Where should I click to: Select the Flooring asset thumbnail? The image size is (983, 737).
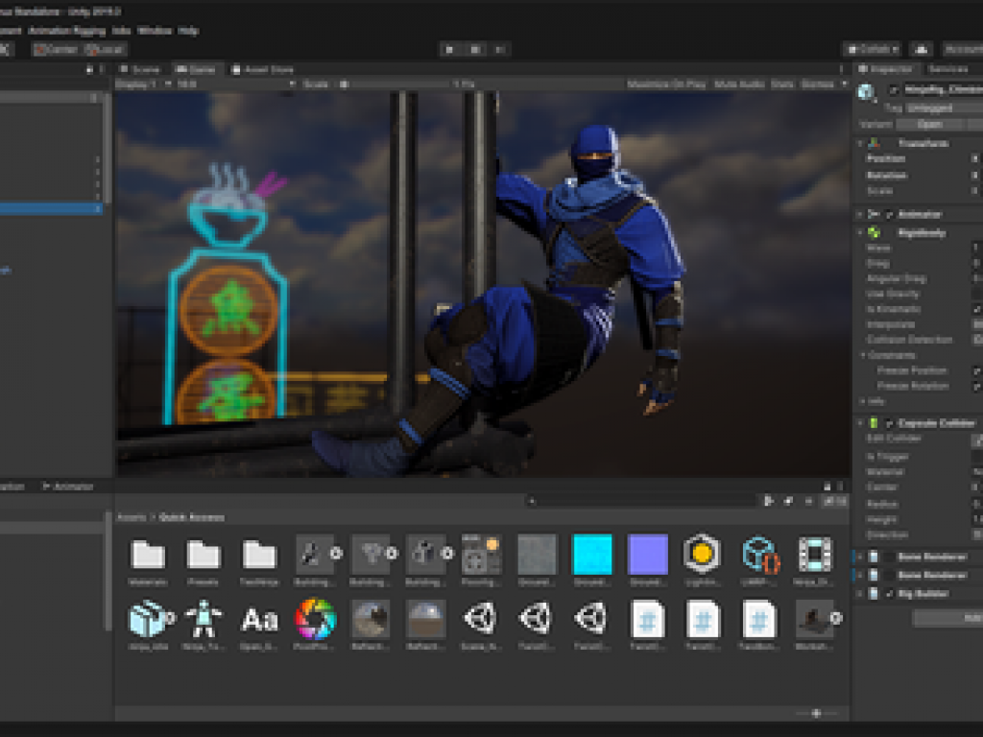[x=480, y=554]
